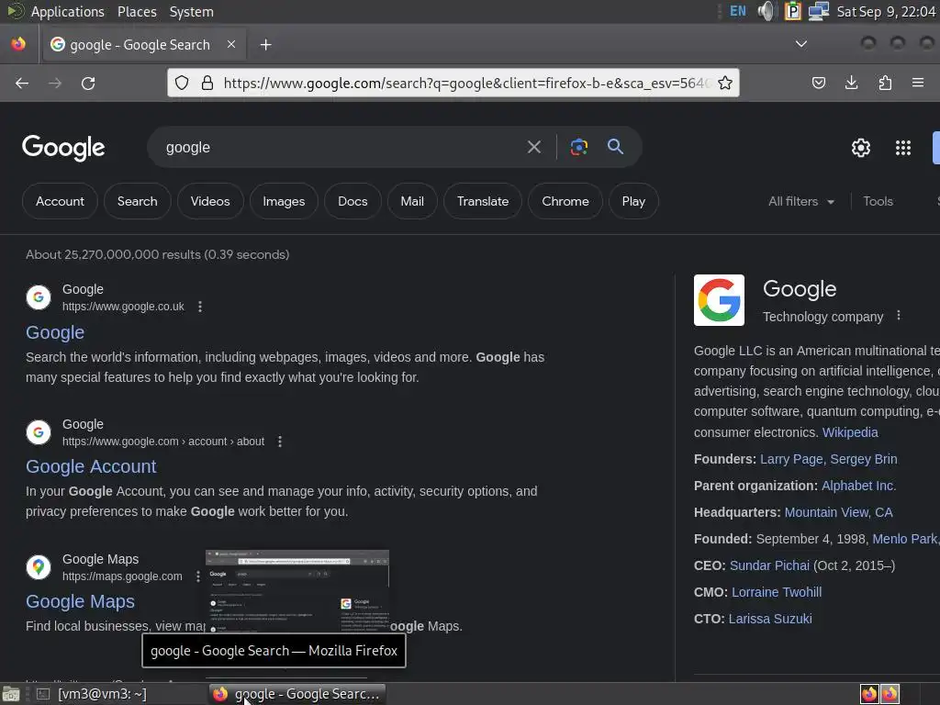Open the Google result title link
The image size is (940, 705).
(55, 332)
